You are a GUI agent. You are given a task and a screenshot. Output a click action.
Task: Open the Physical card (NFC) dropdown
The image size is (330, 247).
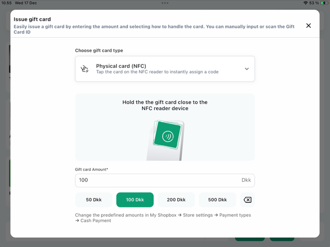click(x=165, y=69)
